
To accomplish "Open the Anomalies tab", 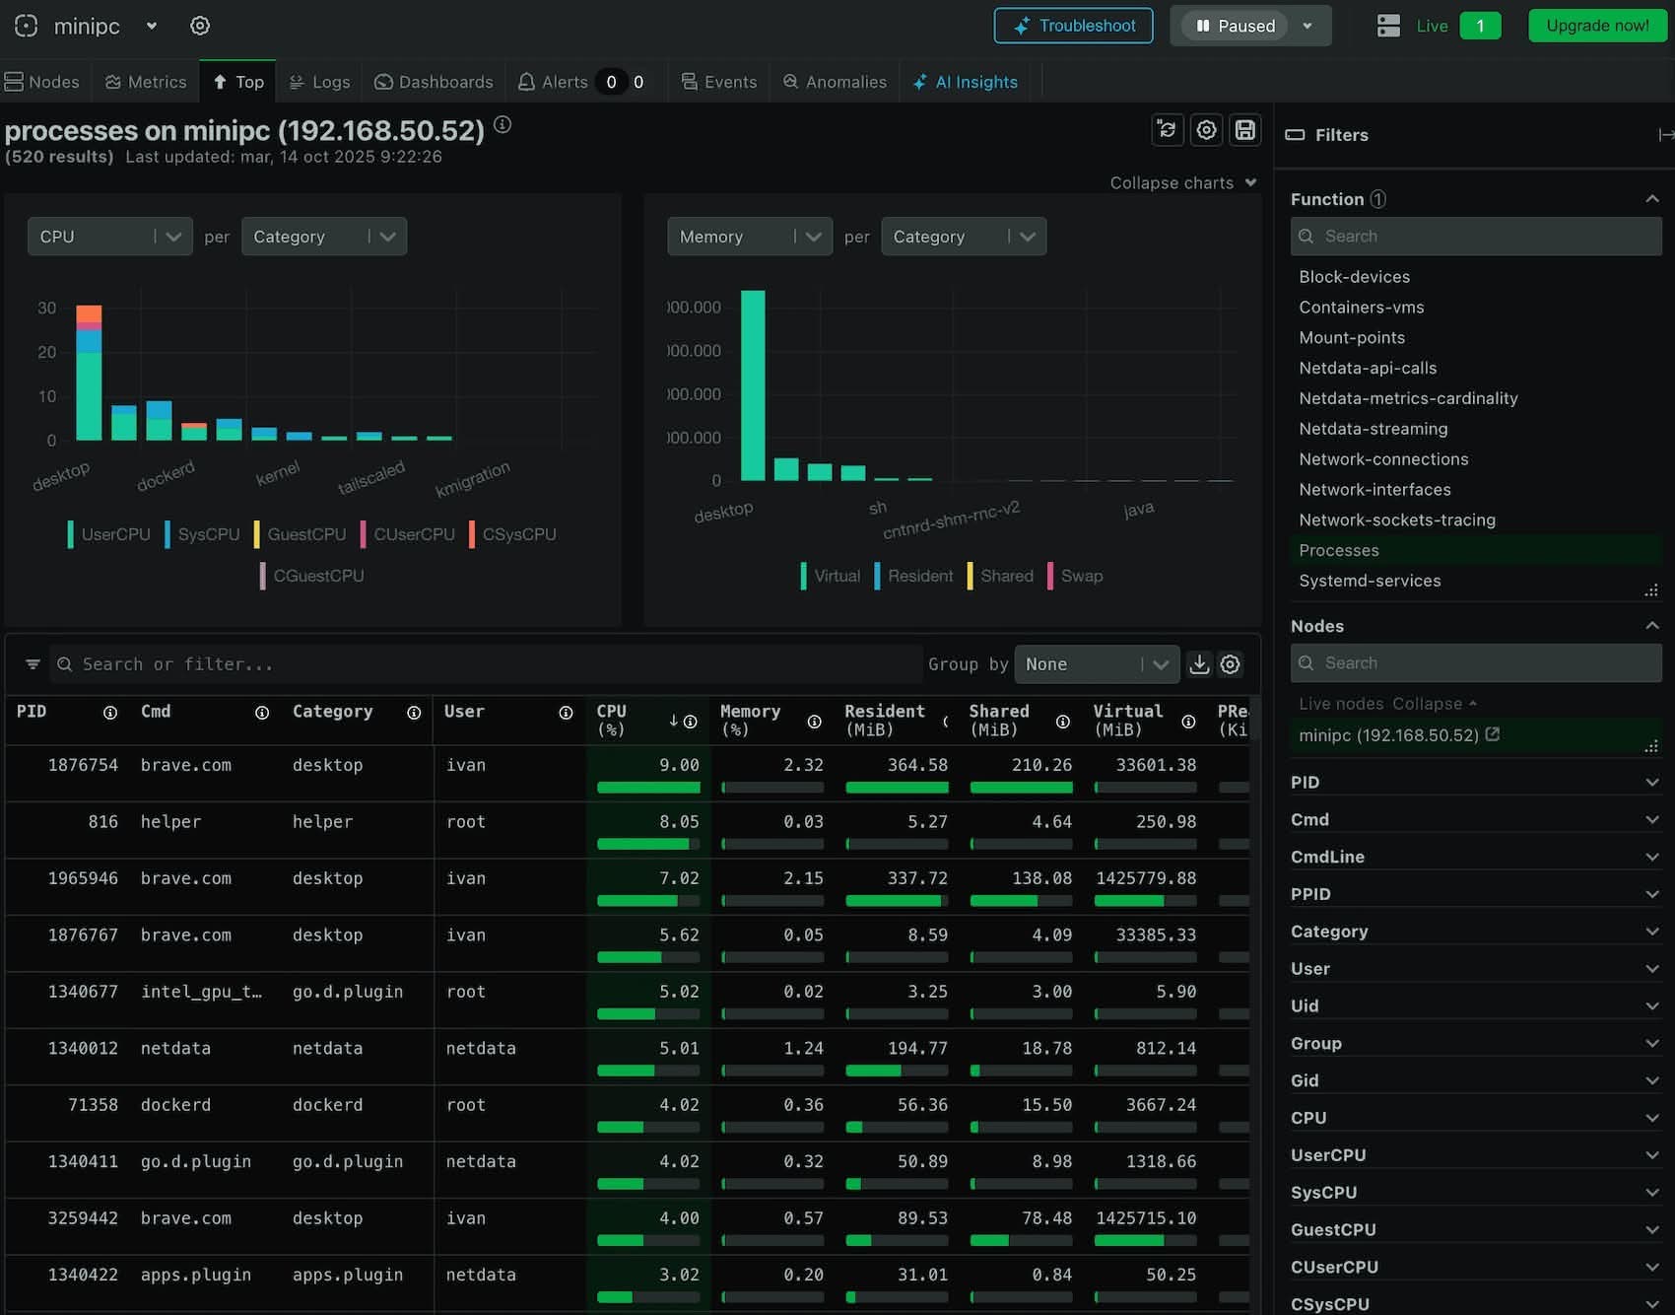I will coord(835,82).
